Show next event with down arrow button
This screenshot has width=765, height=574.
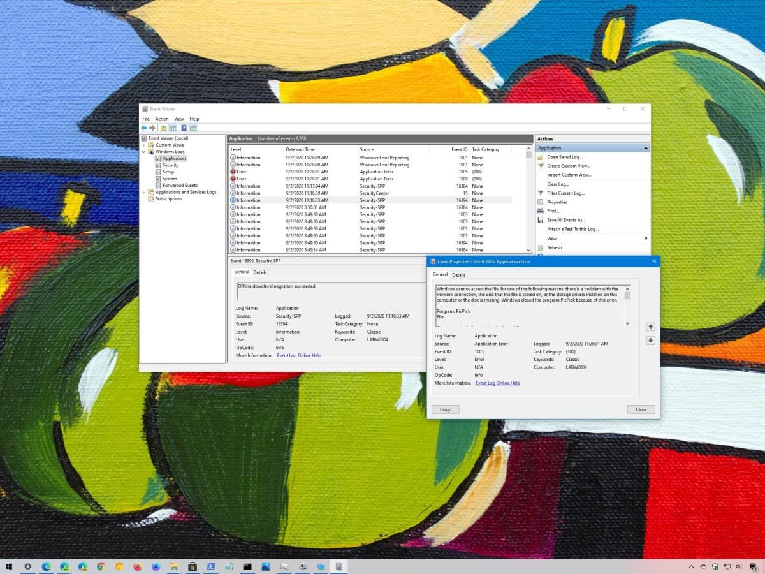click(x=650, y=341)
